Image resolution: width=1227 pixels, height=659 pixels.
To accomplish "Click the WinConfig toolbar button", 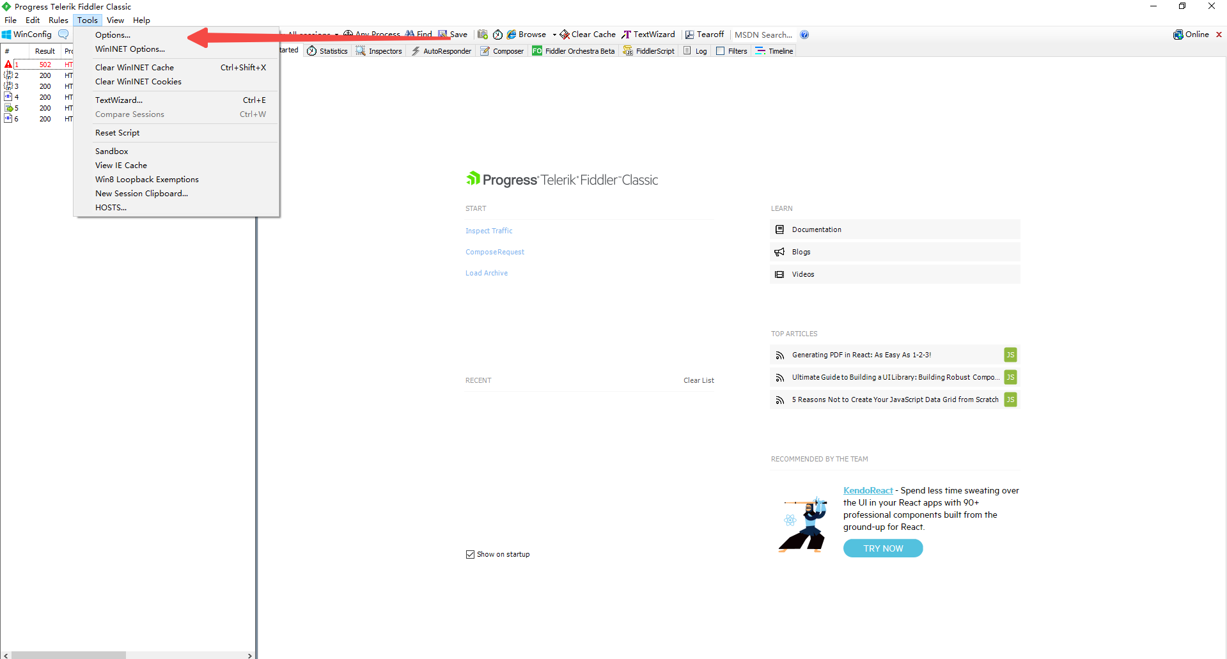I will [27, 35].
